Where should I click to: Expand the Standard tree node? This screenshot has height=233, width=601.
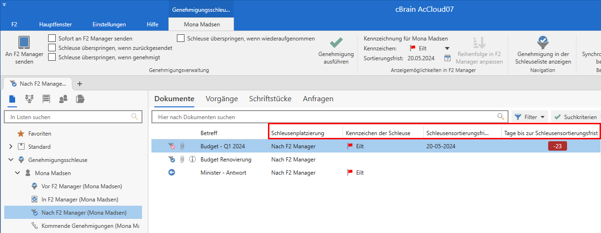pyautogui.click(x=10, y=147)
